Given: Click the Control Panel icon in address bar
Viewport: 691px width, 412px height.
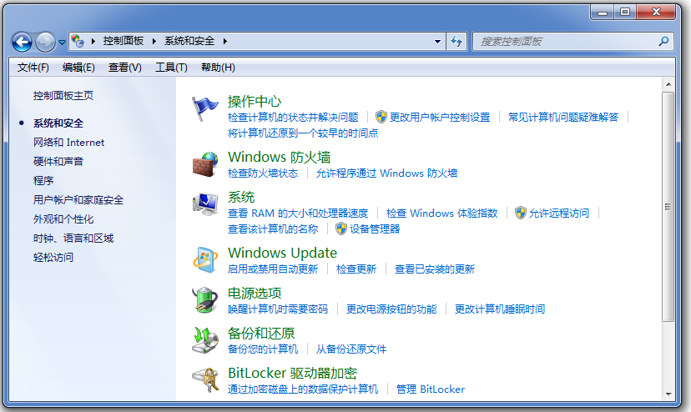Looking at the screenshot, I should [78, 42].
